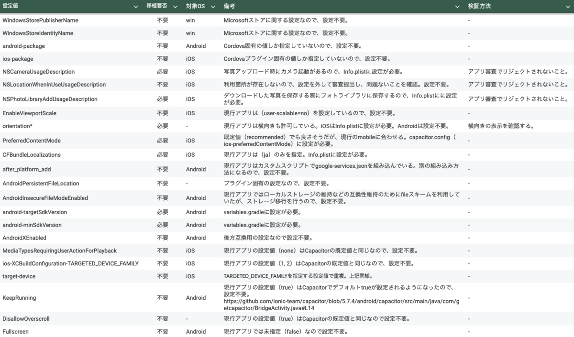
Task: Select 後方互換用の設定なので設定不要。 note
Action: (x=268, y=238)
